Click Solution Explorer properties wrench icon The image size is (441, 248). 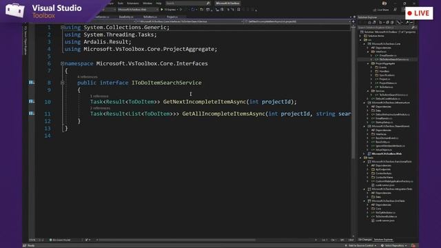pyautogui.click(x=407, y=23)
